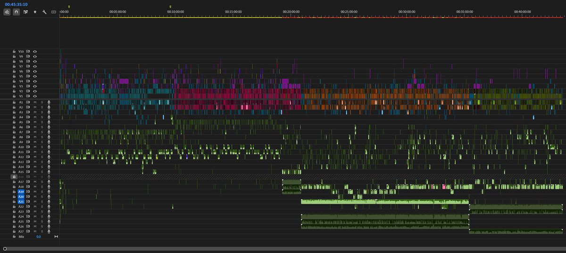Solo track A26 with S button
Screen dimensions: 566x253
42,227
